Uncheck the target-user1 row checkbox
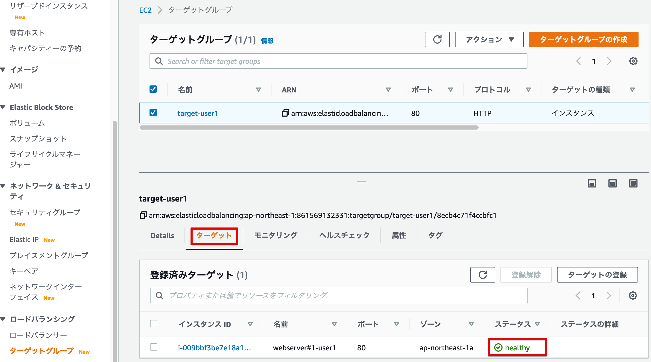The height and width of the screenshot is (362, 651). pos(153,112)
